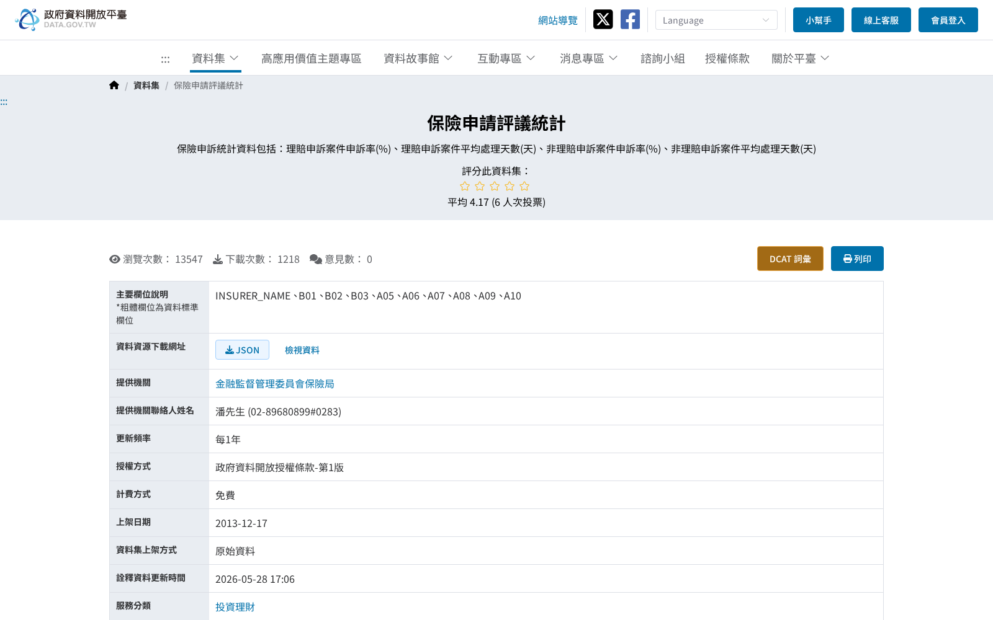Image resolution: width=993 pixels, height=620 pixels.
Task: Select the row label 詮釋資料更新時間
Action: (x=151, y=578)
